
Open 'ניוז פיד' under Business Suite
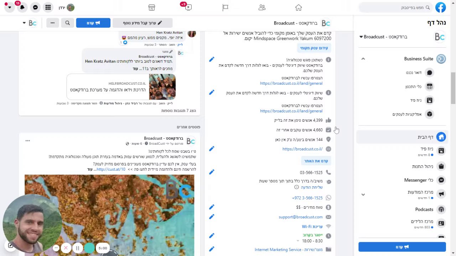[421, 100]
